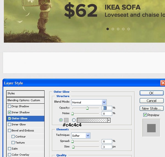This screenshot has width=165, height=157.
Task: Click the Loveseat and chaise text
Action: pyautogui.click(x=135, y=15)
